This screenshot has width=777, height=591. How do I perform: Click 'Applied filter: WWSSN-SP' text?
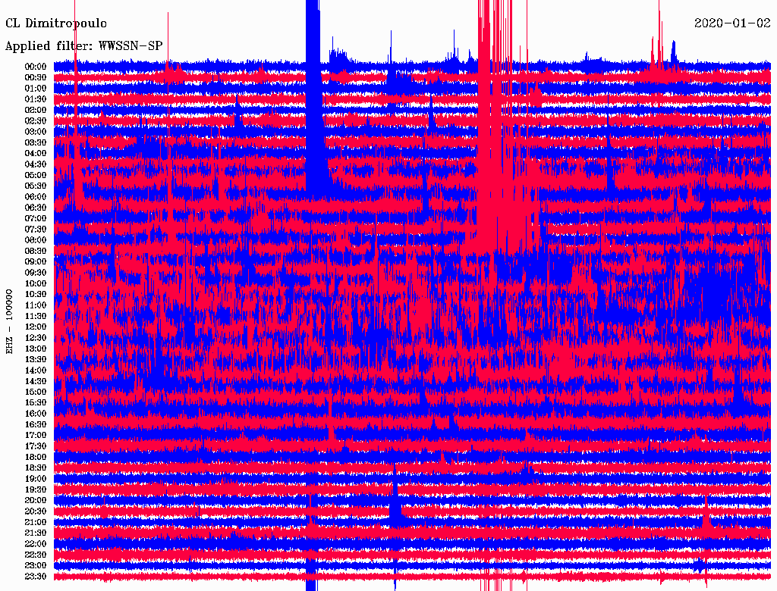[x=83, y=46]
